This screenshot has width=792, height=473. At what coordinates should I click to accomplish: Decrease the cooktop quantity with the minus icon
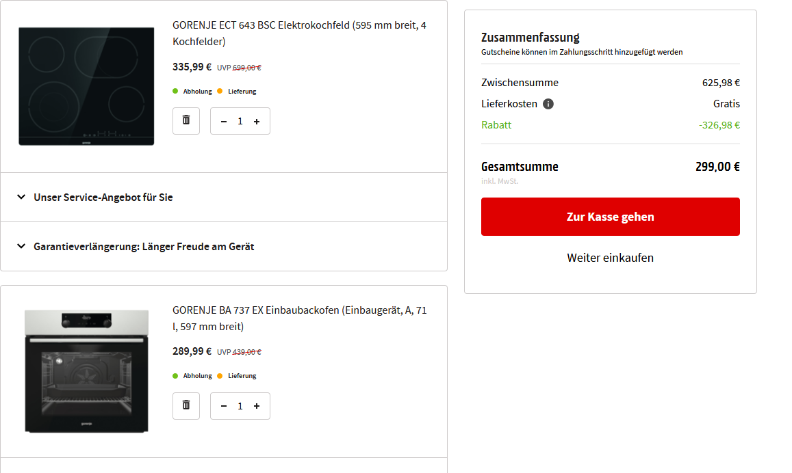pyautogui.click(x=224, y=121)
